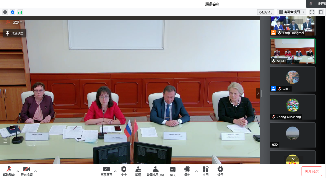Collapse the participant video sidebar arrow
The height and width of the screenshot is (178, 326).
point(258,93)
